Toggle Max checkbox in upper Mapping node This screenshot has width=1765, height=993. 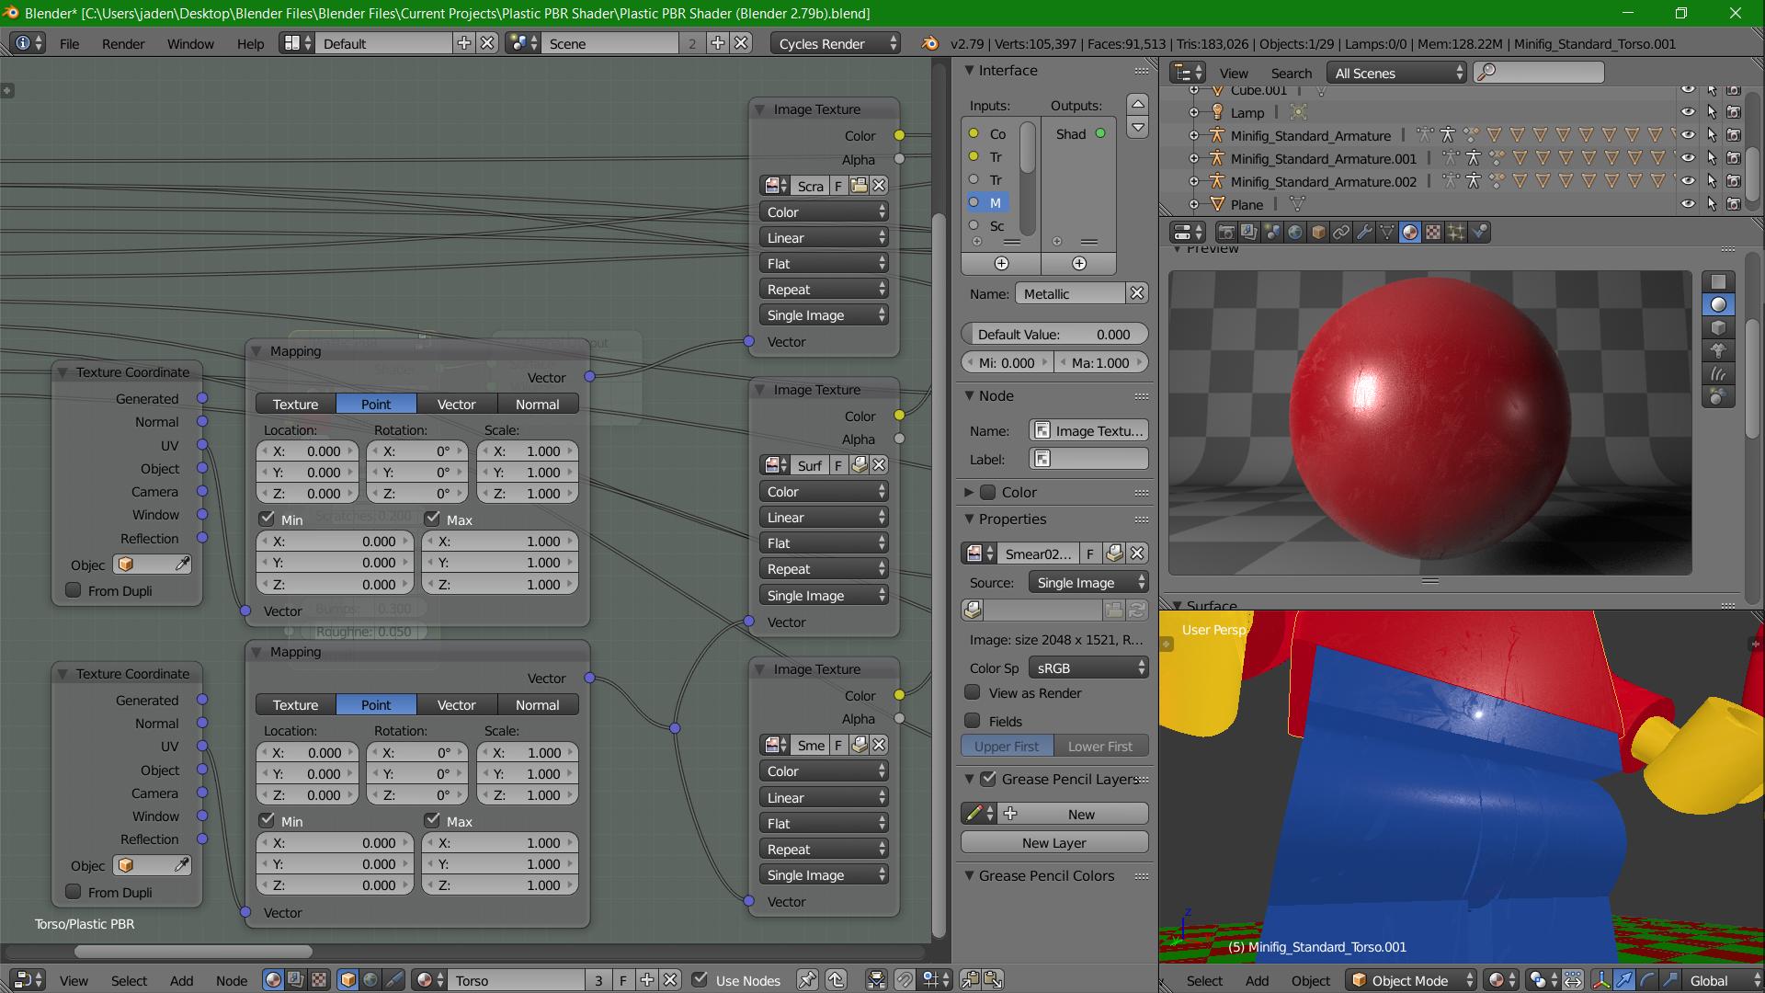432,519
